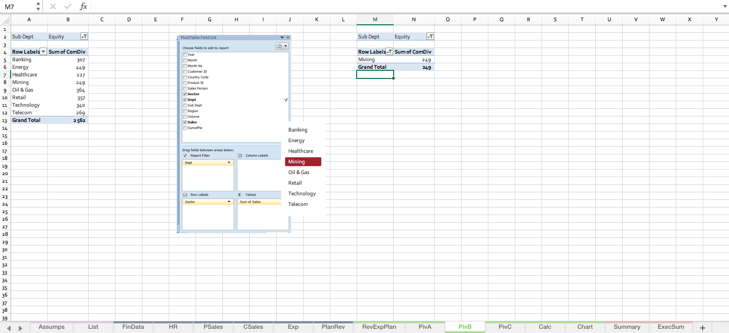Screen dimensions: 729x333
Task: Click the add new worksheet plus icon
Action: tap(702, 327)
